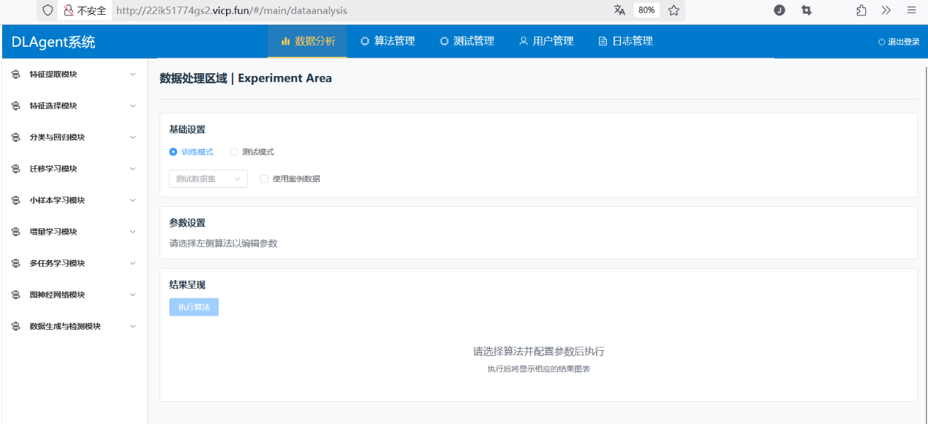Click the browser translate icon in address bar

[x=619, y=10]
